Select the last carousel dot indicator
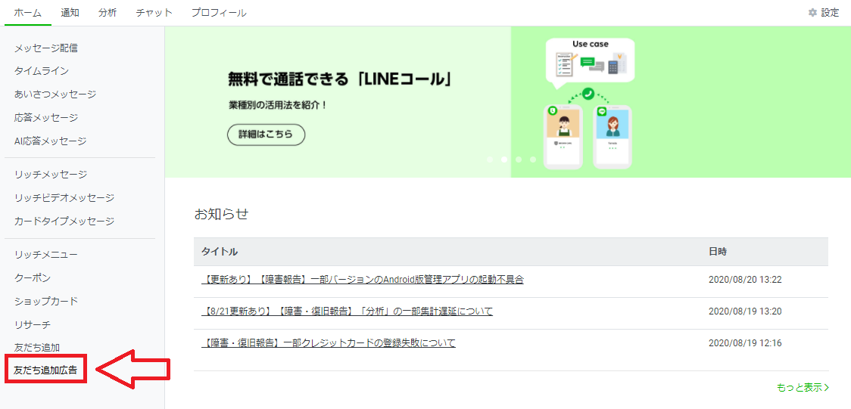The image size is (851, 409). point(533,160)
